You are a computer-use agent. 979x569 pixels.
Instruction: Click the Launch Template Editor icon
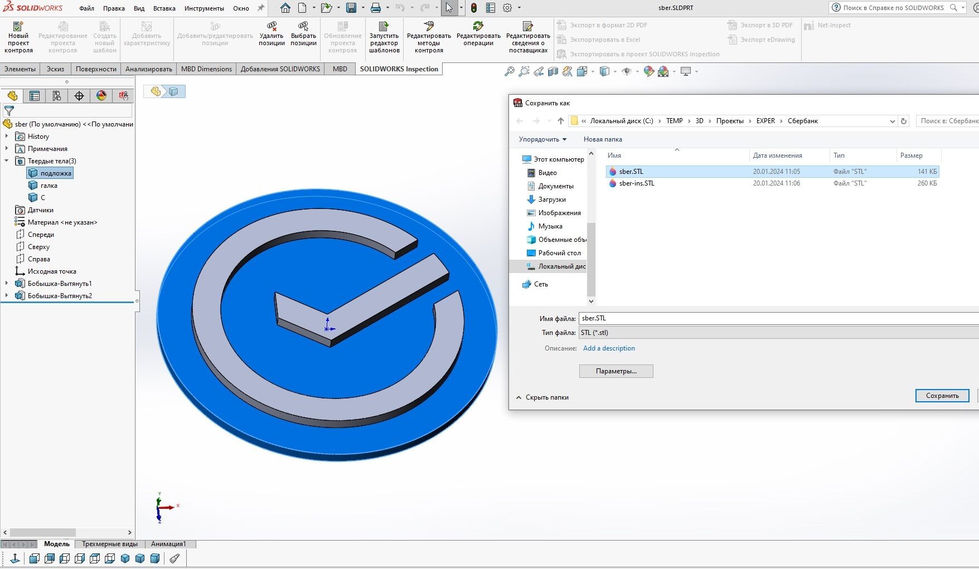coord(384,26)
